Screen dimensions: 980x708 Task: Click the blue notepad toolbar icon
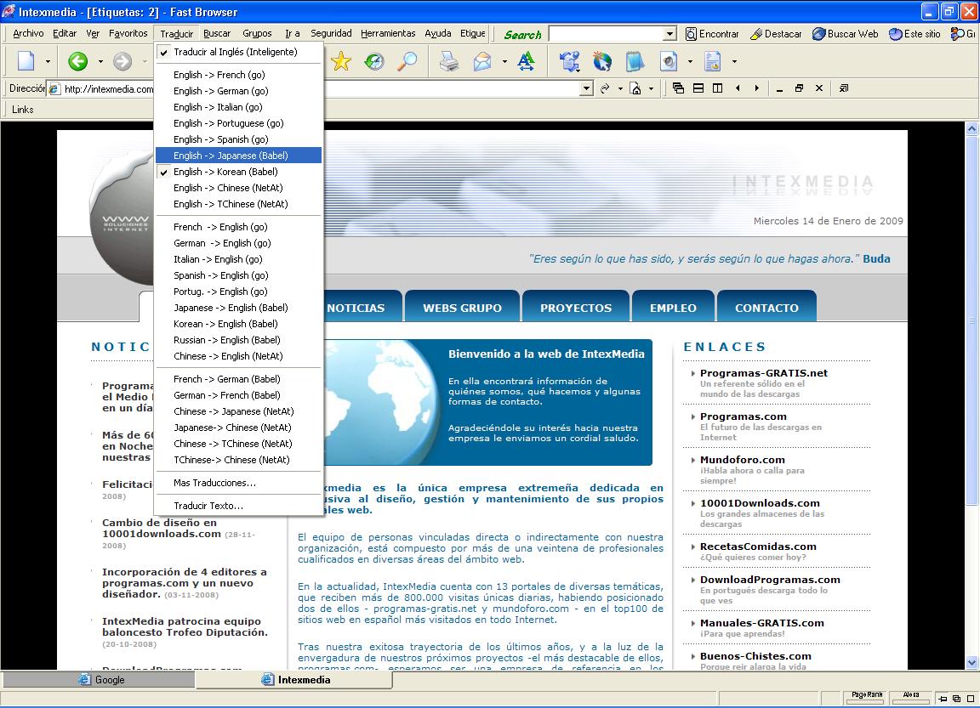tap(635, 61)
